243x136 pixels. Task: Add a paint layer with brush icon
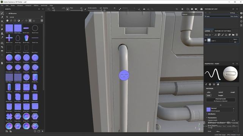point(223,35)
